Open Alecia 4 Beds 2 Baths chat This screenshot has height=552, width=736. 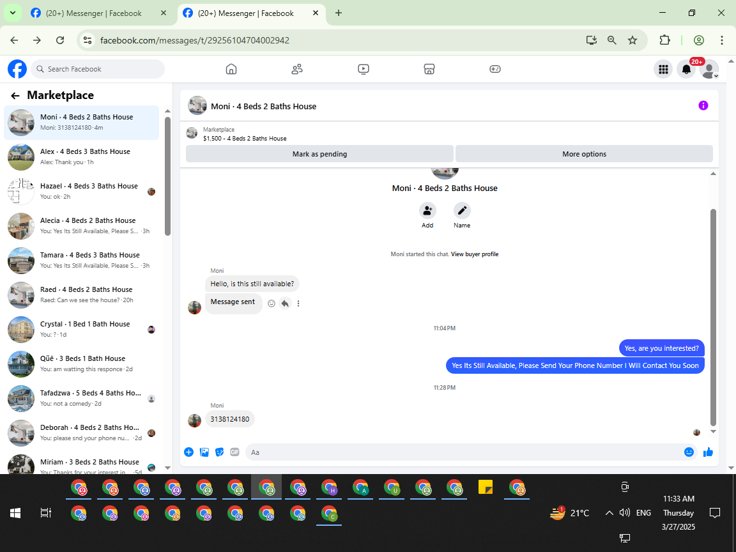coord(82,226)
